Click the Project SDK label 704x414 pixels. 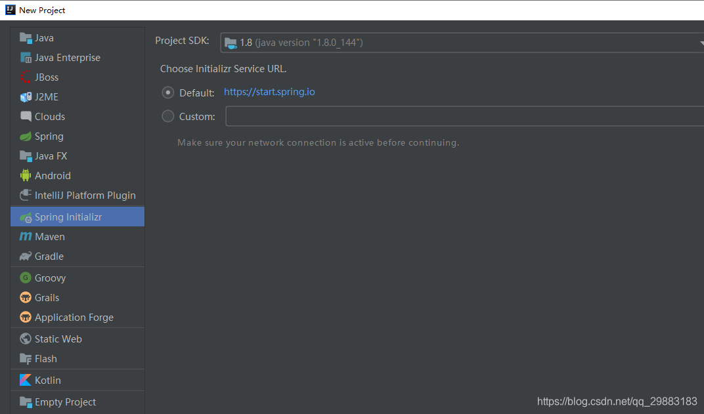[x=182, y=41]
